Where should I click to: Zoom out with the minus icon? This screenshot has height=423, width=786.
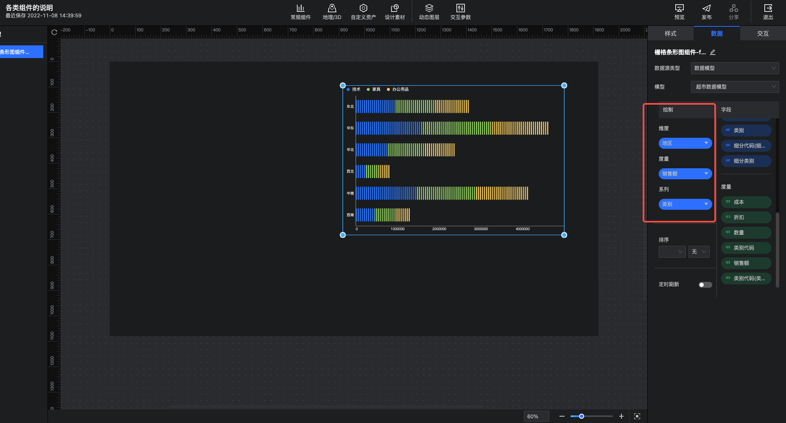pos(562,416)
